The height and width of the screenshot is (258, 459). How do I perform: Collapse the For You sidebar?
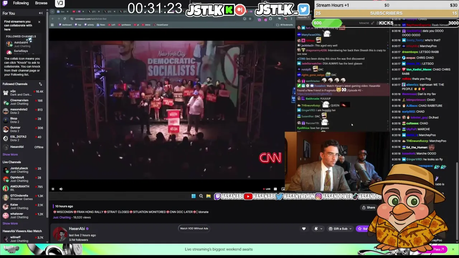tap(41, 13)
